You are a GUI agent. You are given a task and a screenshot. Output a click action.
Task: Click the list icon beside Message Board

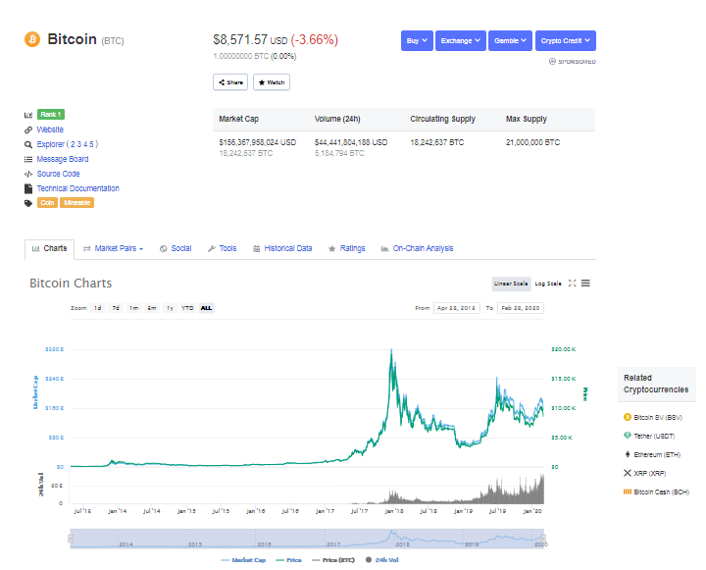pyautogui.click(x=28, y=159)
